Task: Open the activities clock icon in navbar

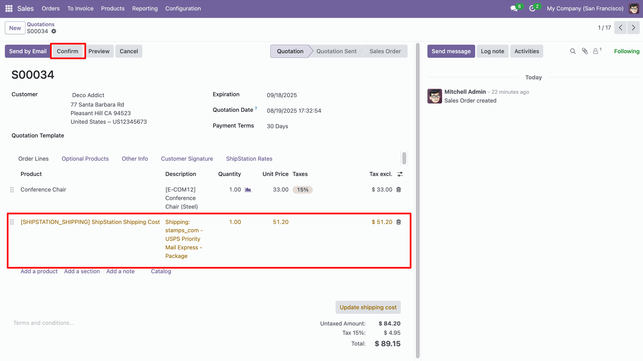Action: click(x=532, y=8)
